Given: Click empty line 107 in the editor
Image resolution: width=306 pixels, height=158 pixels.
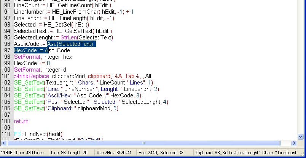Looking at the screenshot, I should [156, 115].
